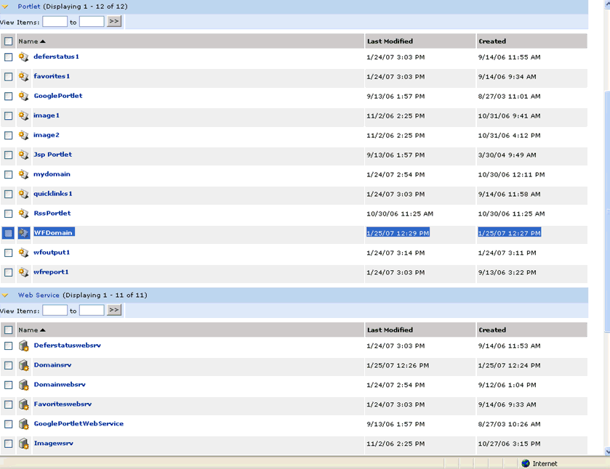Collapse the Web Service section arrow
This screenshot has width=610, height=469.
pyautogui.click(x=6, y=295)
